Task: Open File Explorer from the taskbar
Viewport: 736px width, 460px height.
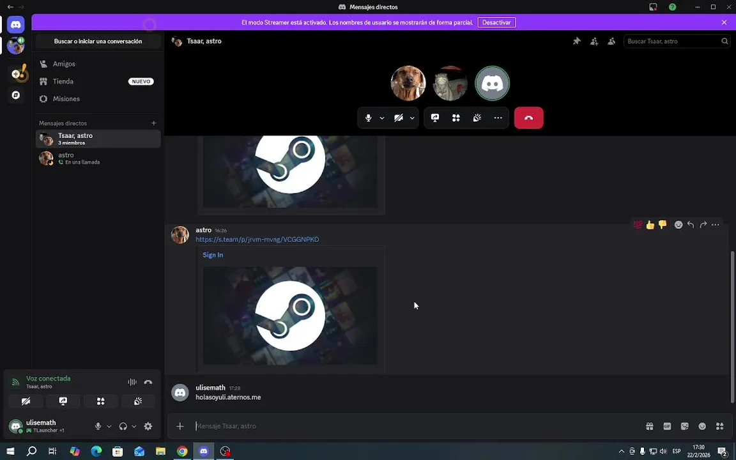Action: point(160,451)
